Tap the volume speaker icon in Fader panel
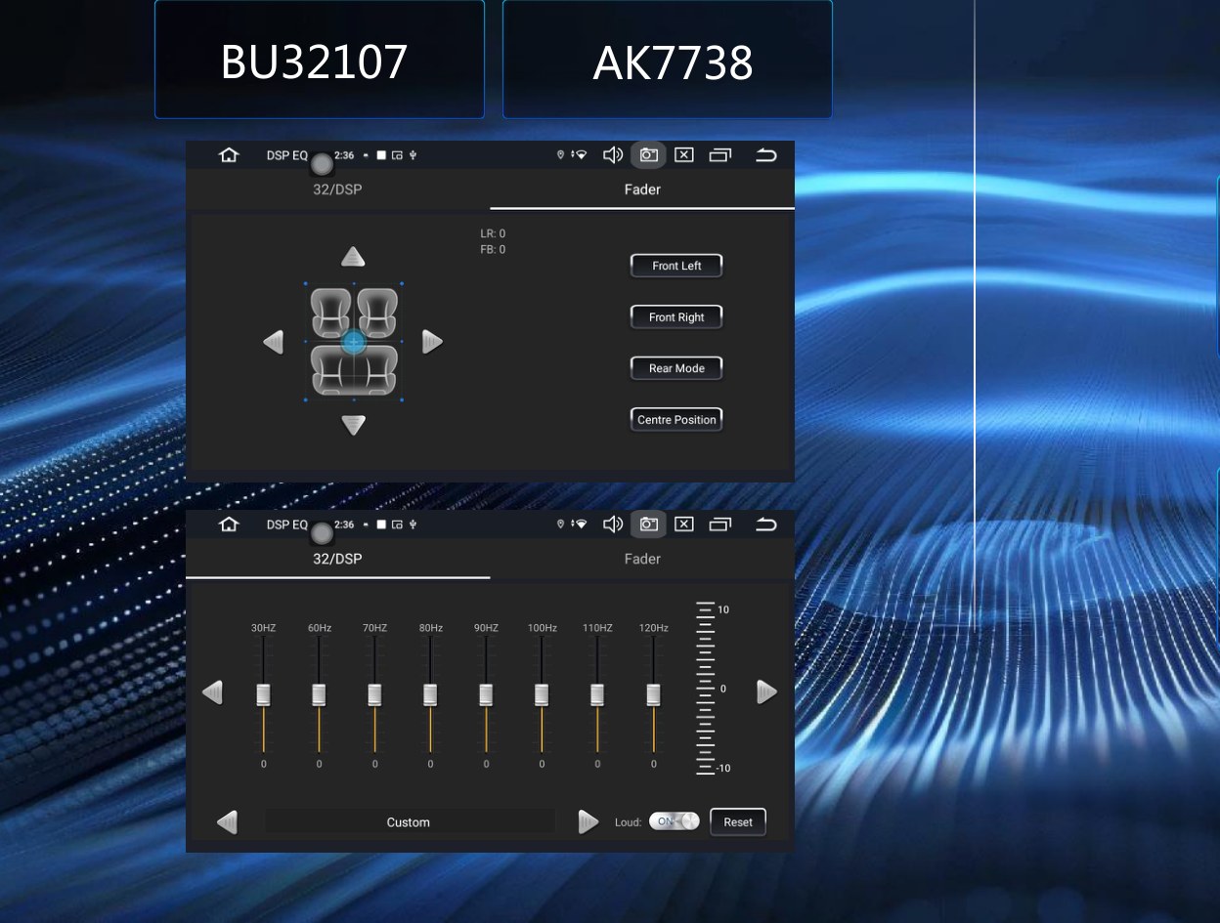Image resolution: width=1220 pixels, height=923 pixels. tap(613, 155)
